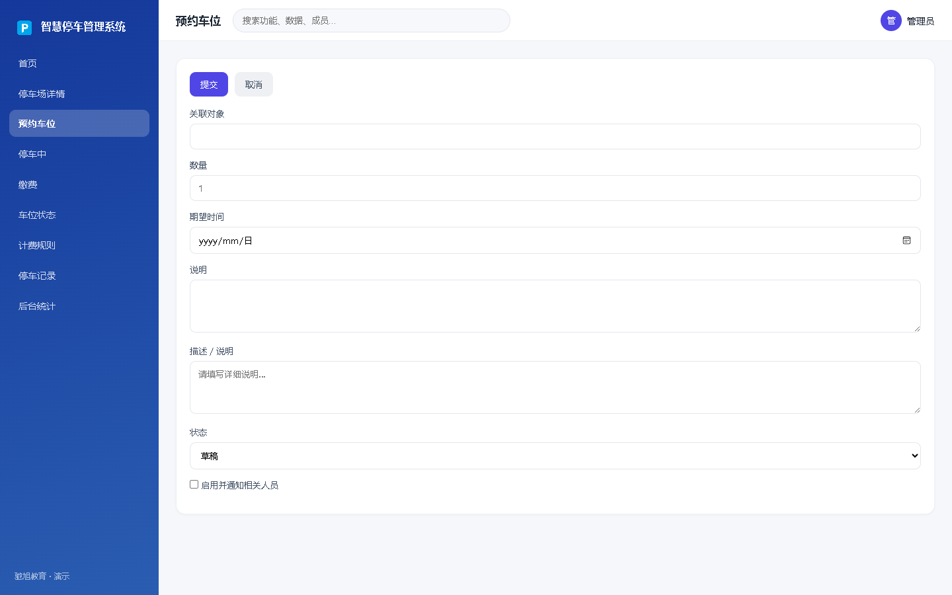Open 车位状态 in the sidebar
The width and height of the screenshot is (952, 595).
tap(79, 215)
